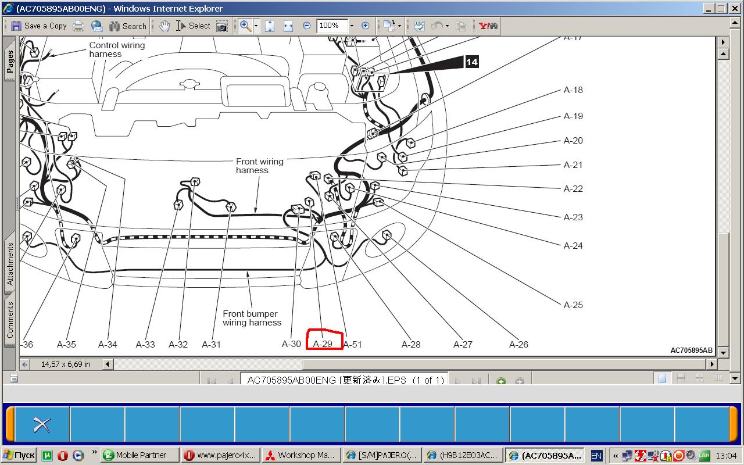
Task: Expand the rotate view dropdown arrow
Action: tap(400, 26)
